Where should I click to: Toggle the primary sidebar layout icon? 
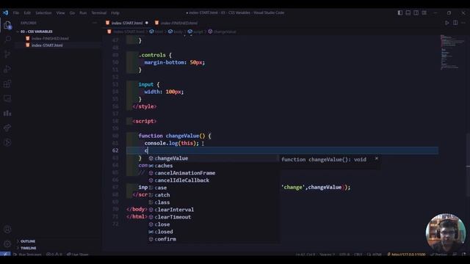pos(400,13)
